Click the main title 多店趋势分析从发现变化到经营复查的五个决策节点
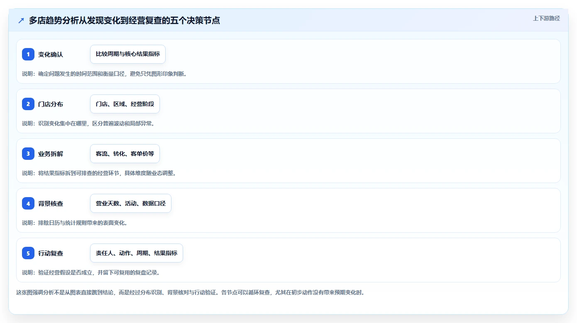The image size is (577, 323). (125, 20)
